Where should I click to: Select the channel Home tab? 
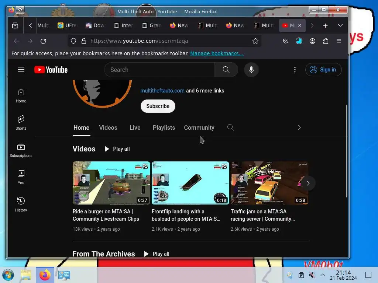(81, 127)
